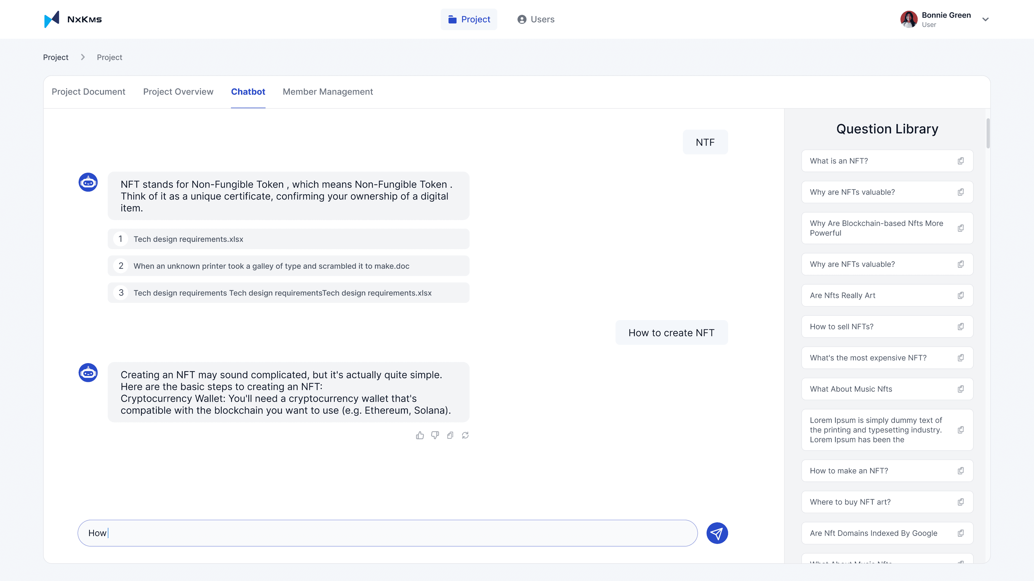Send message with the paper plane button
1034x581 pixels.
click(717, 533)
